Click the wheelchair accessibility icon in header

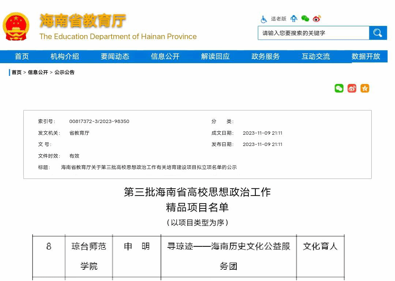click(264, 19)
